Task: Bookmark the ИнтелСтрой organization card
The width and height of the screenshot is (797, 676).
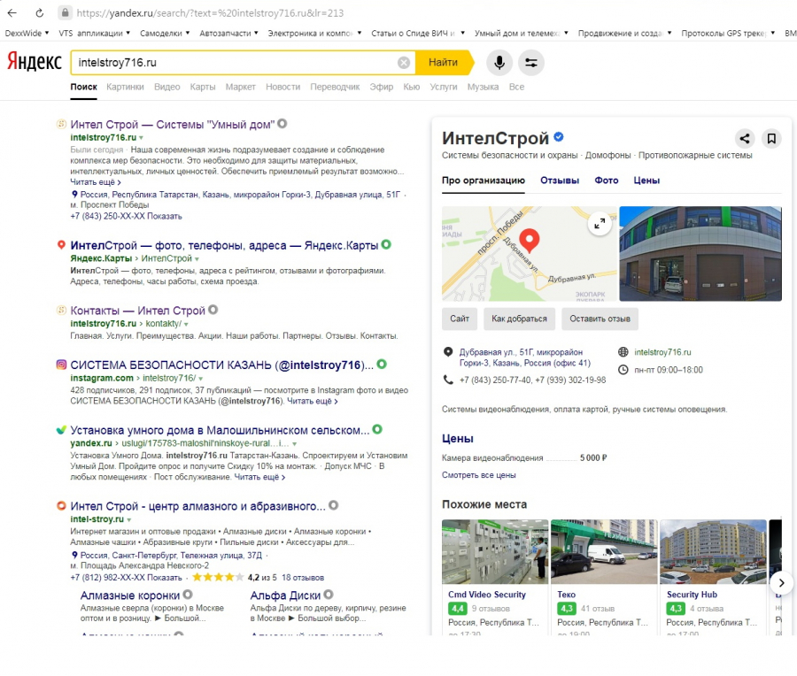Action: 771,138
